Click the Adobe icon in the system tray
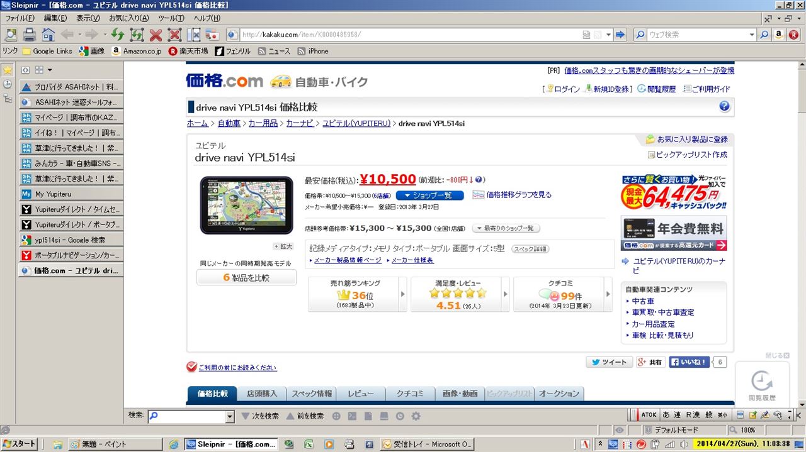 [x=585, y=444]
